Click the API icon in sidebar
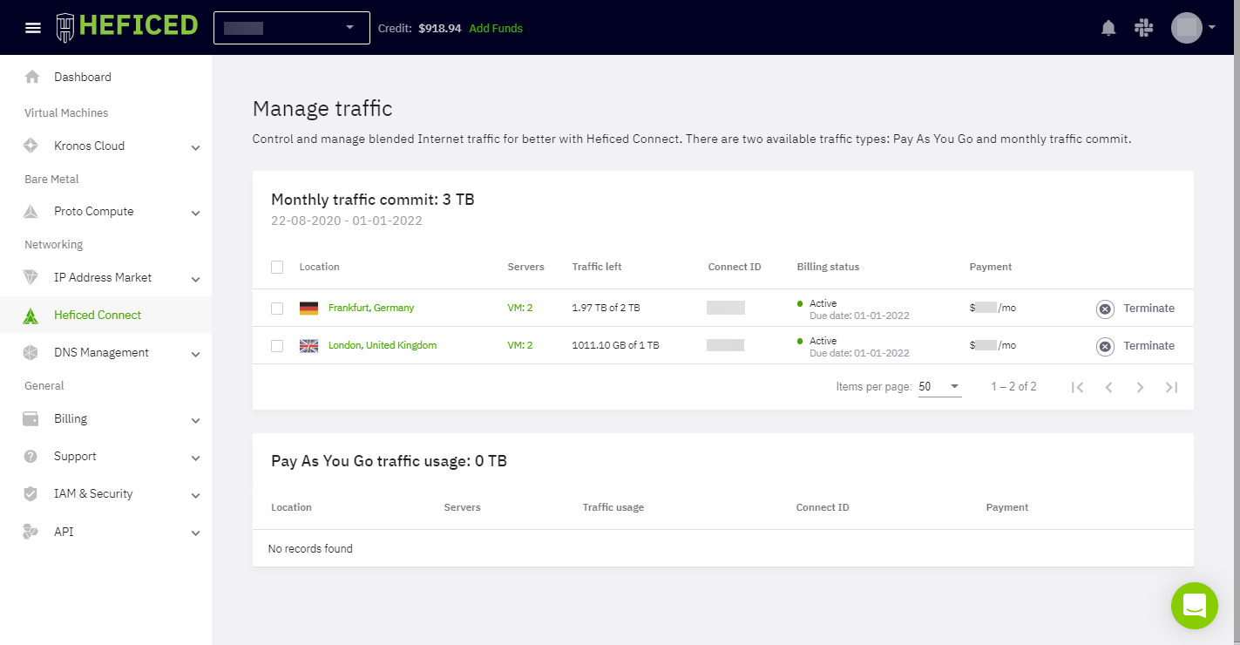The height and width of the screenshot is (645, 1240). 31,531
